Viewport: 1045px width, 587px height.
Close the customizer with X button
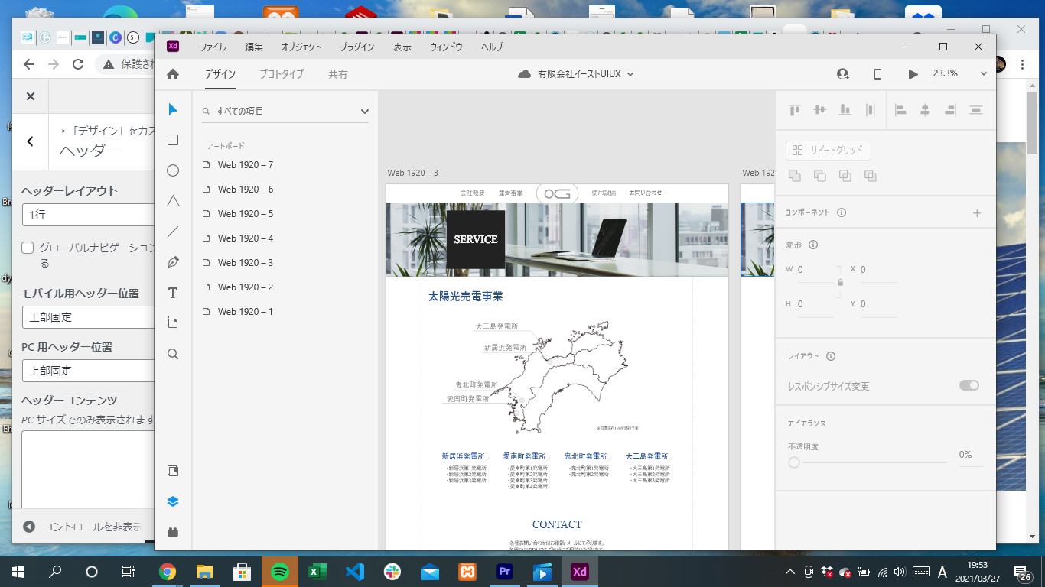tap(30, 96)
